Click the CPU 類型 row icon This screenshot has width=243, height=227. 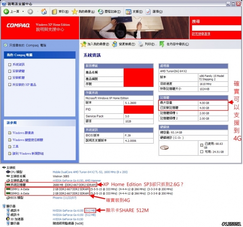8,172
